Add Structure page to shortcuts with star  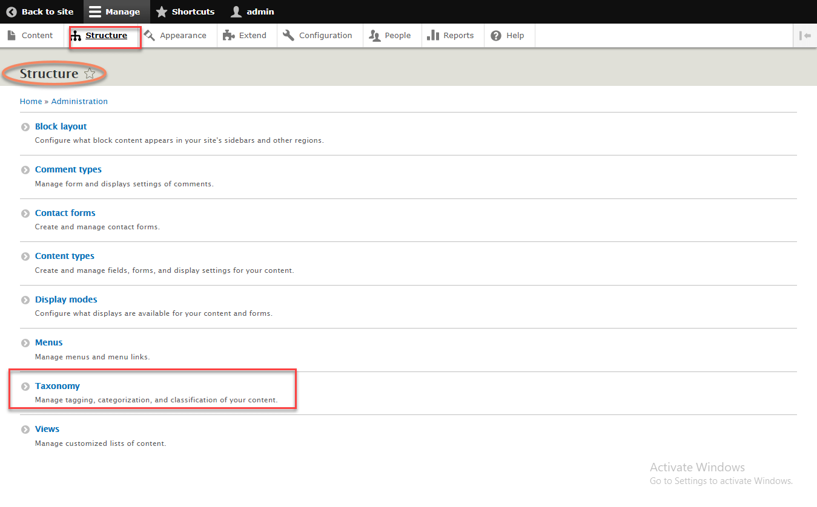pyautogui.click(x=90, y=74)
